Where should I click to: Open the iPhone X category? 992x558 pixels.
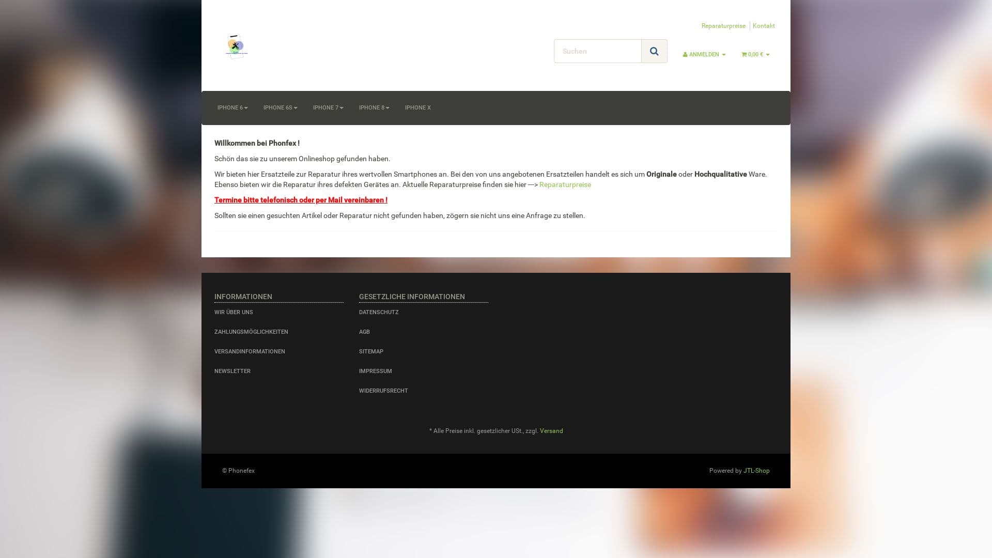point(417,107)
